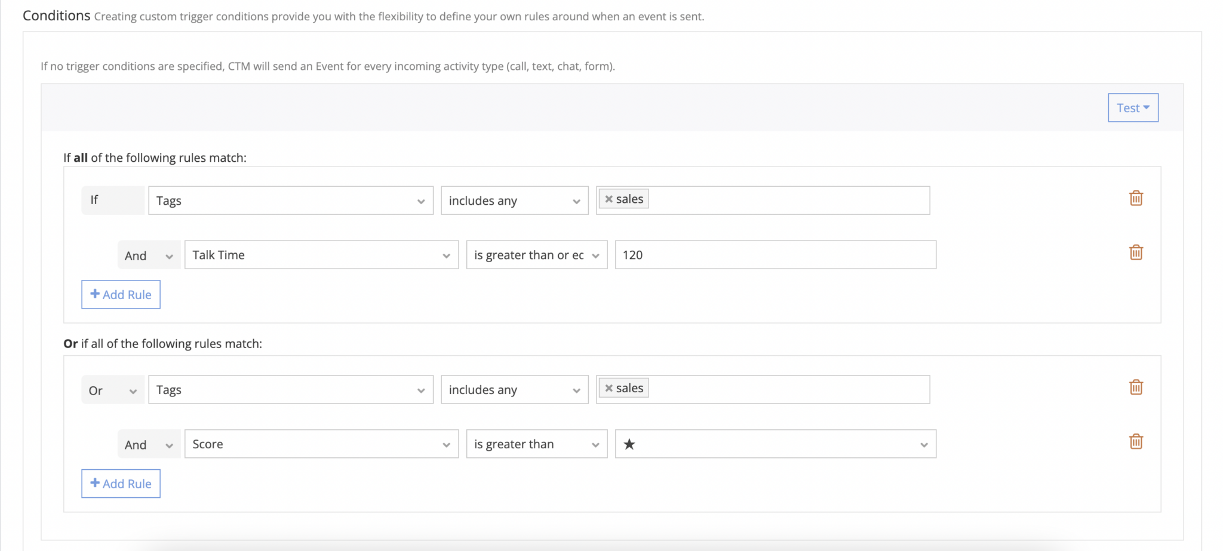This screenshot has width=1223, height=551.
Task: Delete the Talk Time rule
Action: coord(1136,253)
